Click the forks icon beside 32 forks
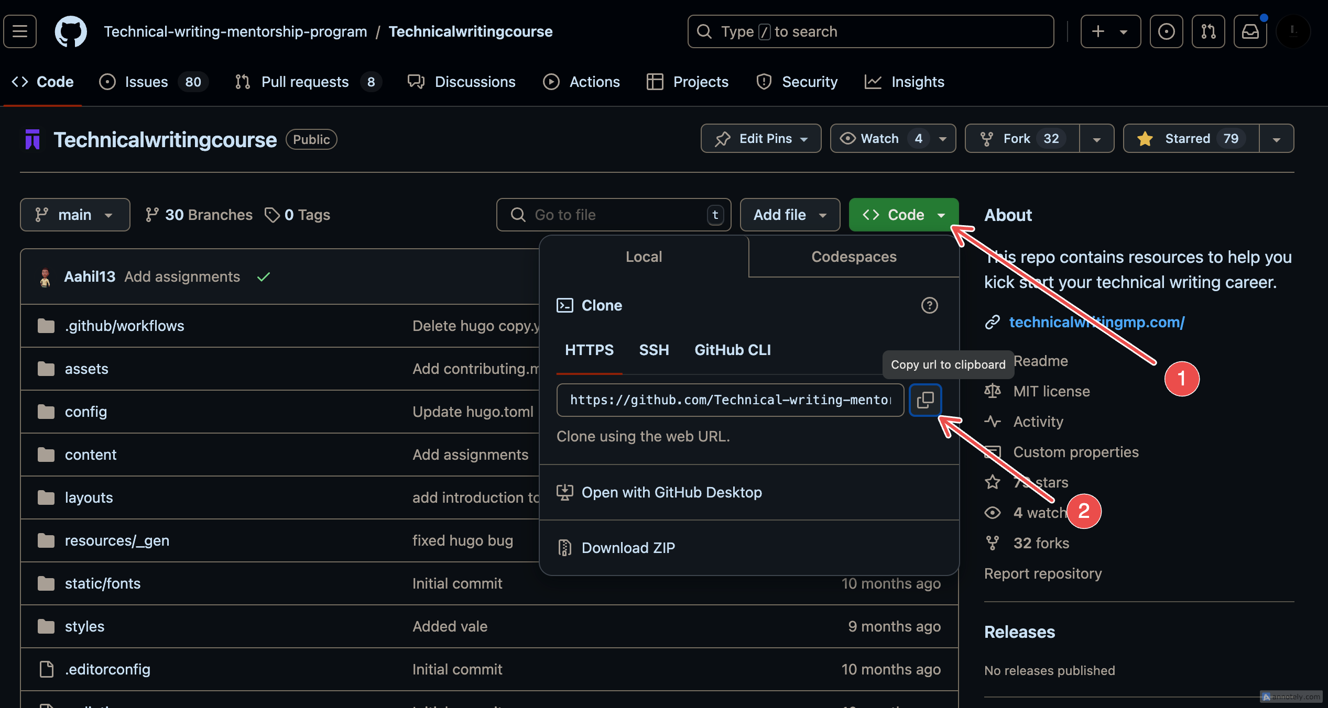This screenshot has height=708, width=1328. click(x=992, y=543)
